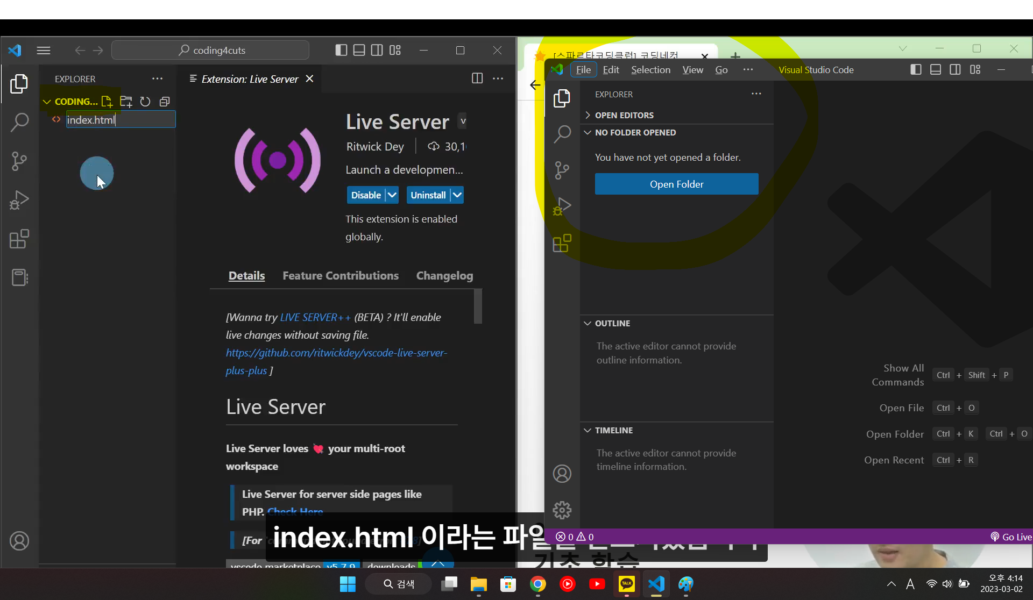Click the Open Folder button
1033x600 pixels.
676,184
